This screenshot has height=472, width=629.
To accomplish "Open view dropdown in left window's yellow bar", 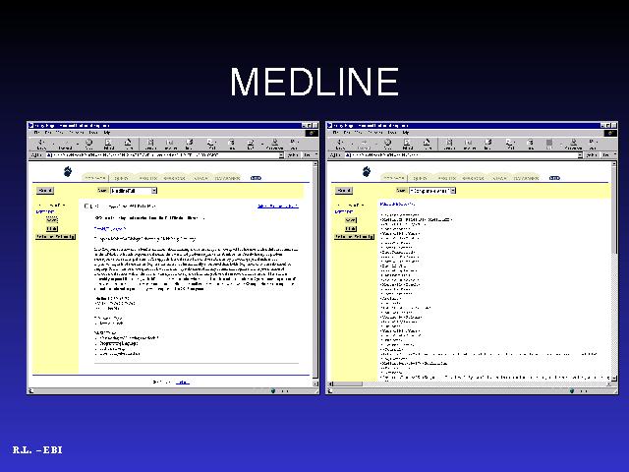I will (153, 190).
